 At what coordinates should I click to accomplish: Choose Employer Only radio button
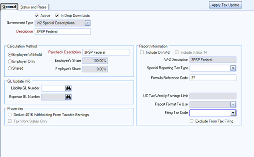point(10,61)
